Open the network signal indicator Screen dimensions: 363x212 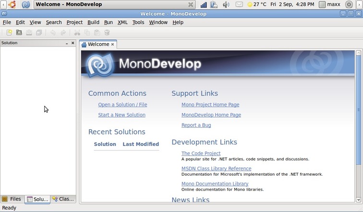tap(203, 4)
